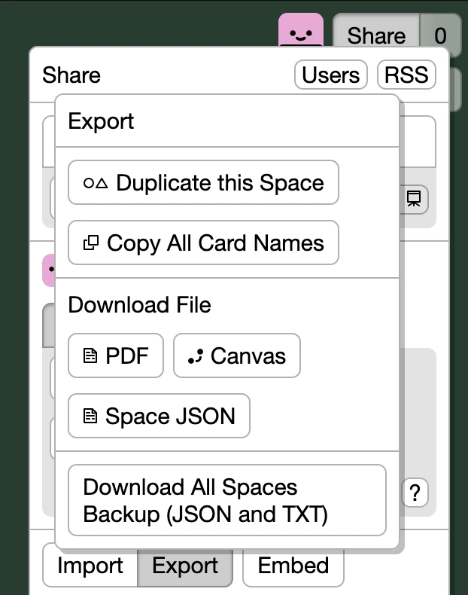Viewport: 468px width, 595px height.
Task: Click the circle-triangle Duplicate icon
Action: pos(96,183)
